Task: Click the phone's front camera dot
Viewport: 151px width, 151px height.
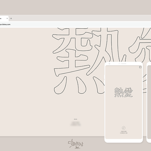Action: pos(109,64)
